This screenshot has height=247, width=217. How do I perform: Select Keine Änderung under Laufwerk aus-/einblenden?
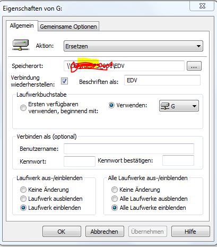click(23, 190)
